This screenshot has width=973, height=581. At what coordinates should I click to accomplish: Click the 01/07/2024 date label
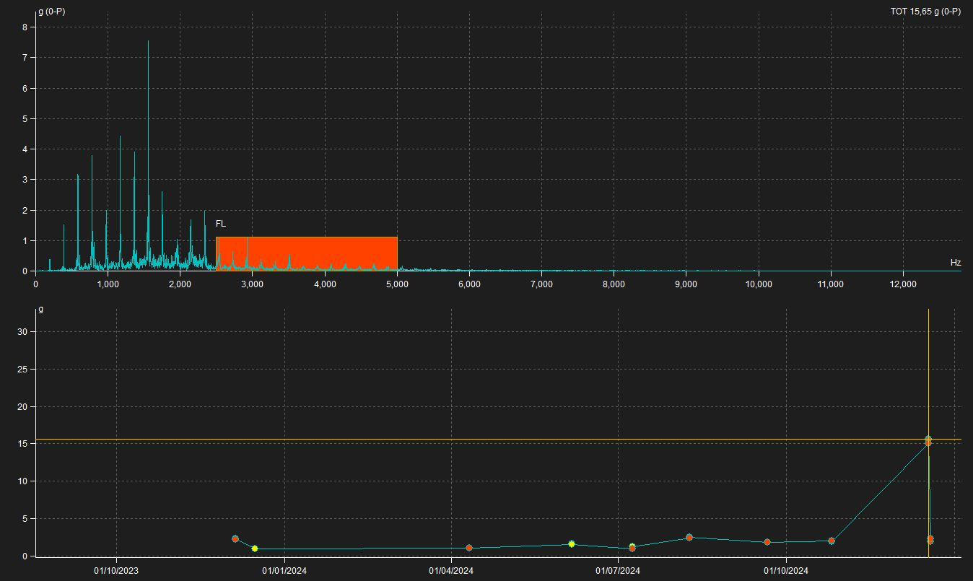pos(619,571)
